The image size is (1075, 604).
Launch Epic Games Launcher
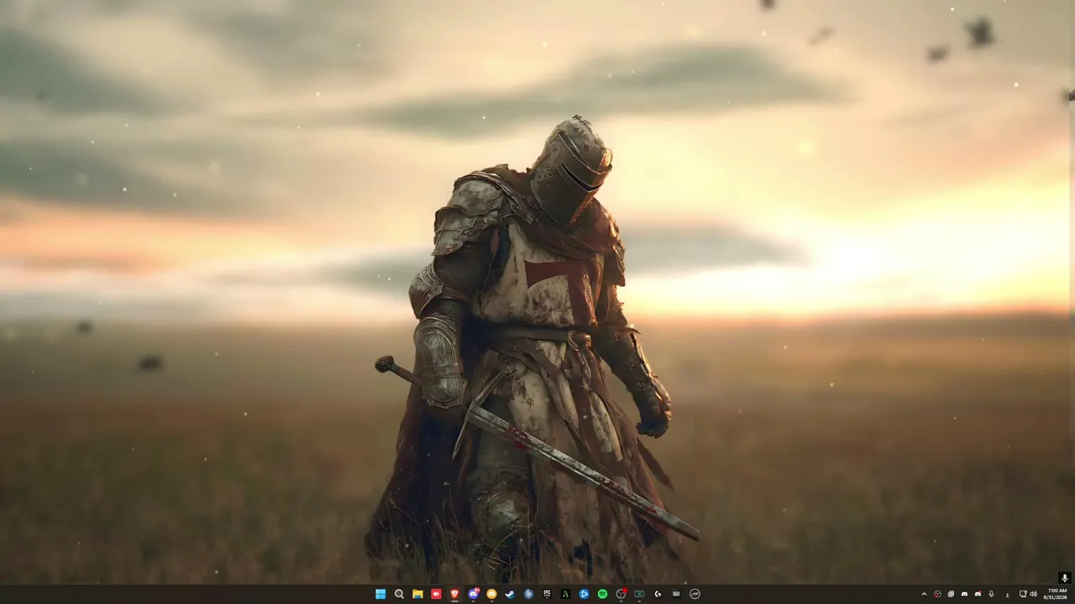tap(547, 594)
